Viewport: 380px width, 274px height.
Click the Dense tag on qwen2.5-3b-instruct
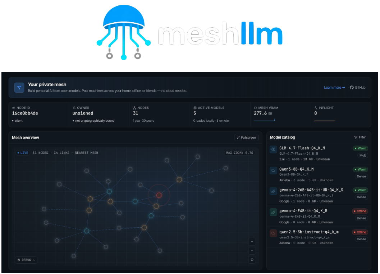pos(361,239)
